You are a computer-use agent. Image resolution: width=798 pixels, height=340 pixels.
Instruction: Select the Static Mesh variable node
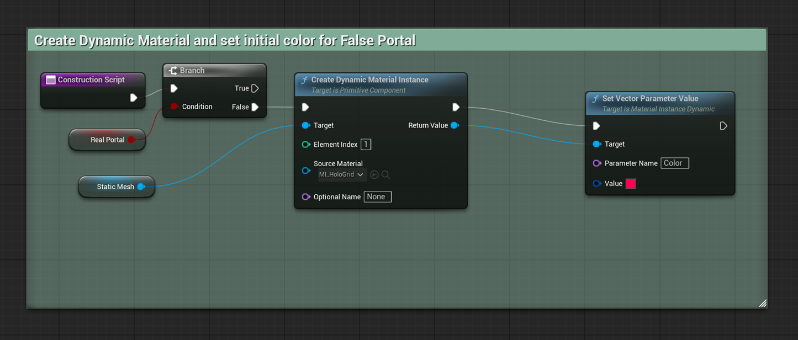click(117, 187)
